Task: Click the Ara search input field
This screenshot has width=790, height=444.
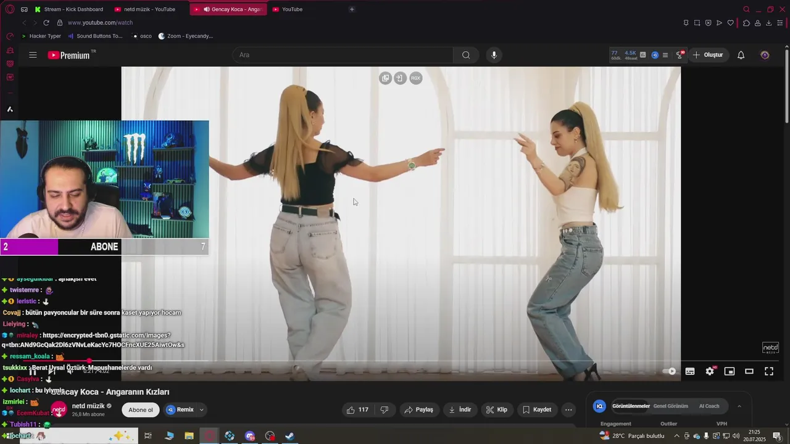Action: click(343, 55)
